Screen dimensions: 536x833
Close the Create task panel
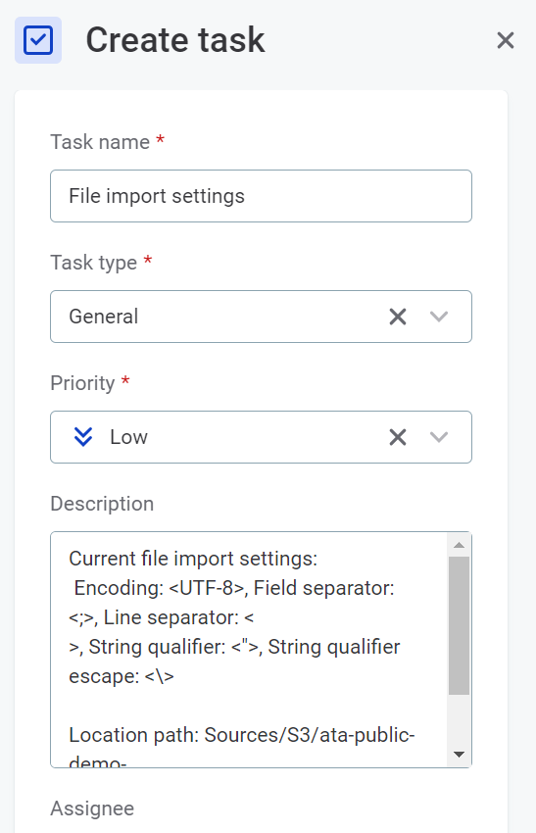(506, 40)
